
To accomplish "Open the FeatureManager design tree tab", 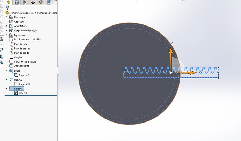I will click(x=9, y=2).
